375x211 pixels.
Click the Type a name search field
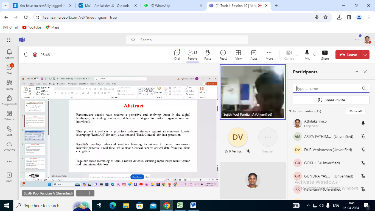click(331, 88)
